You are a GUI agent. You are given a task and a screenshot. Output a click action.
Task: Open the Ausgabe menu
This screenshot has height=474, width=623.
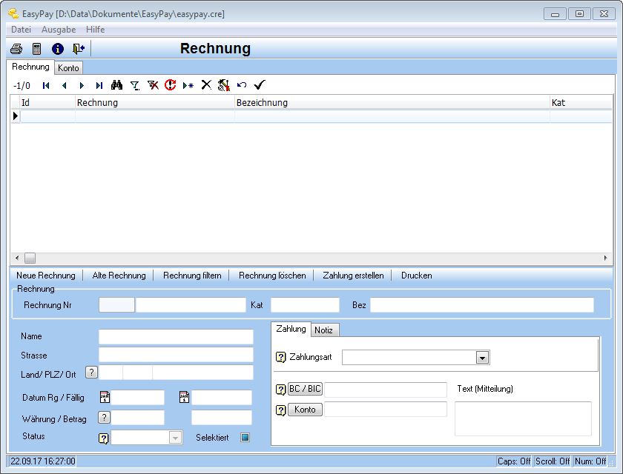pos(58,30)
